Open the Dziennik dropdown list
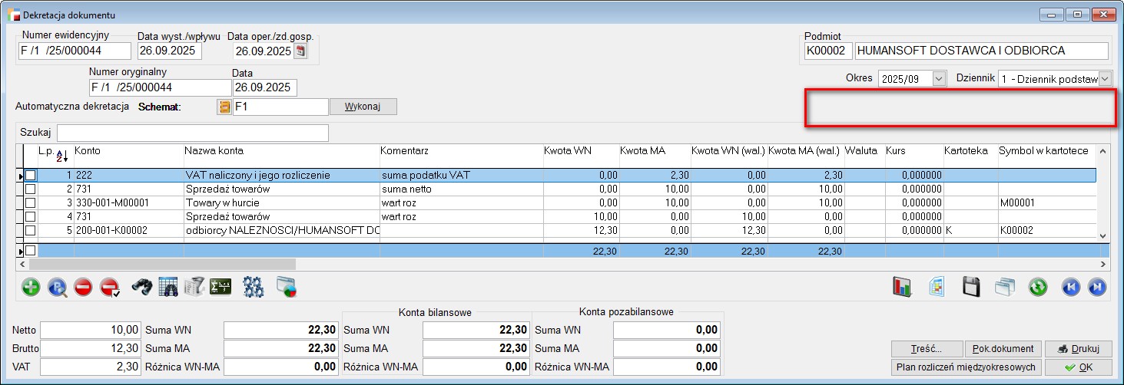The image size is (1124, 385). tap(1105, 79)
